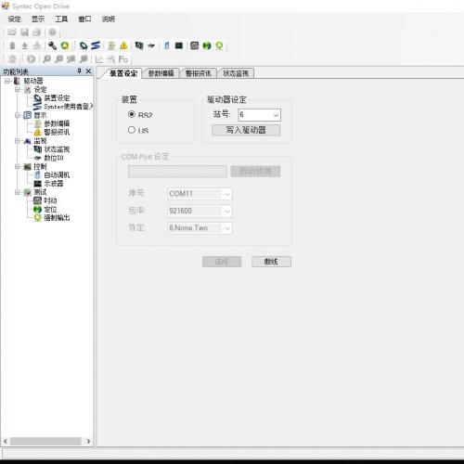Image resolution: width=464 pixels, height=464 pixels.
Task: Click the round help toolbar icon
Action: [53, 32]
